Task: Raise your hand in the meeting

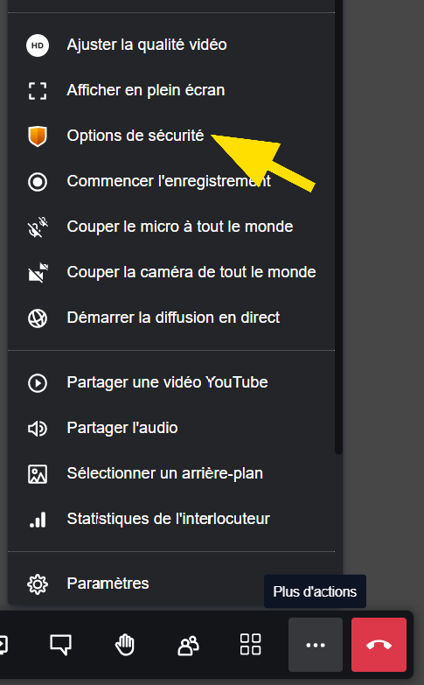Action: (x=124, y=645)
